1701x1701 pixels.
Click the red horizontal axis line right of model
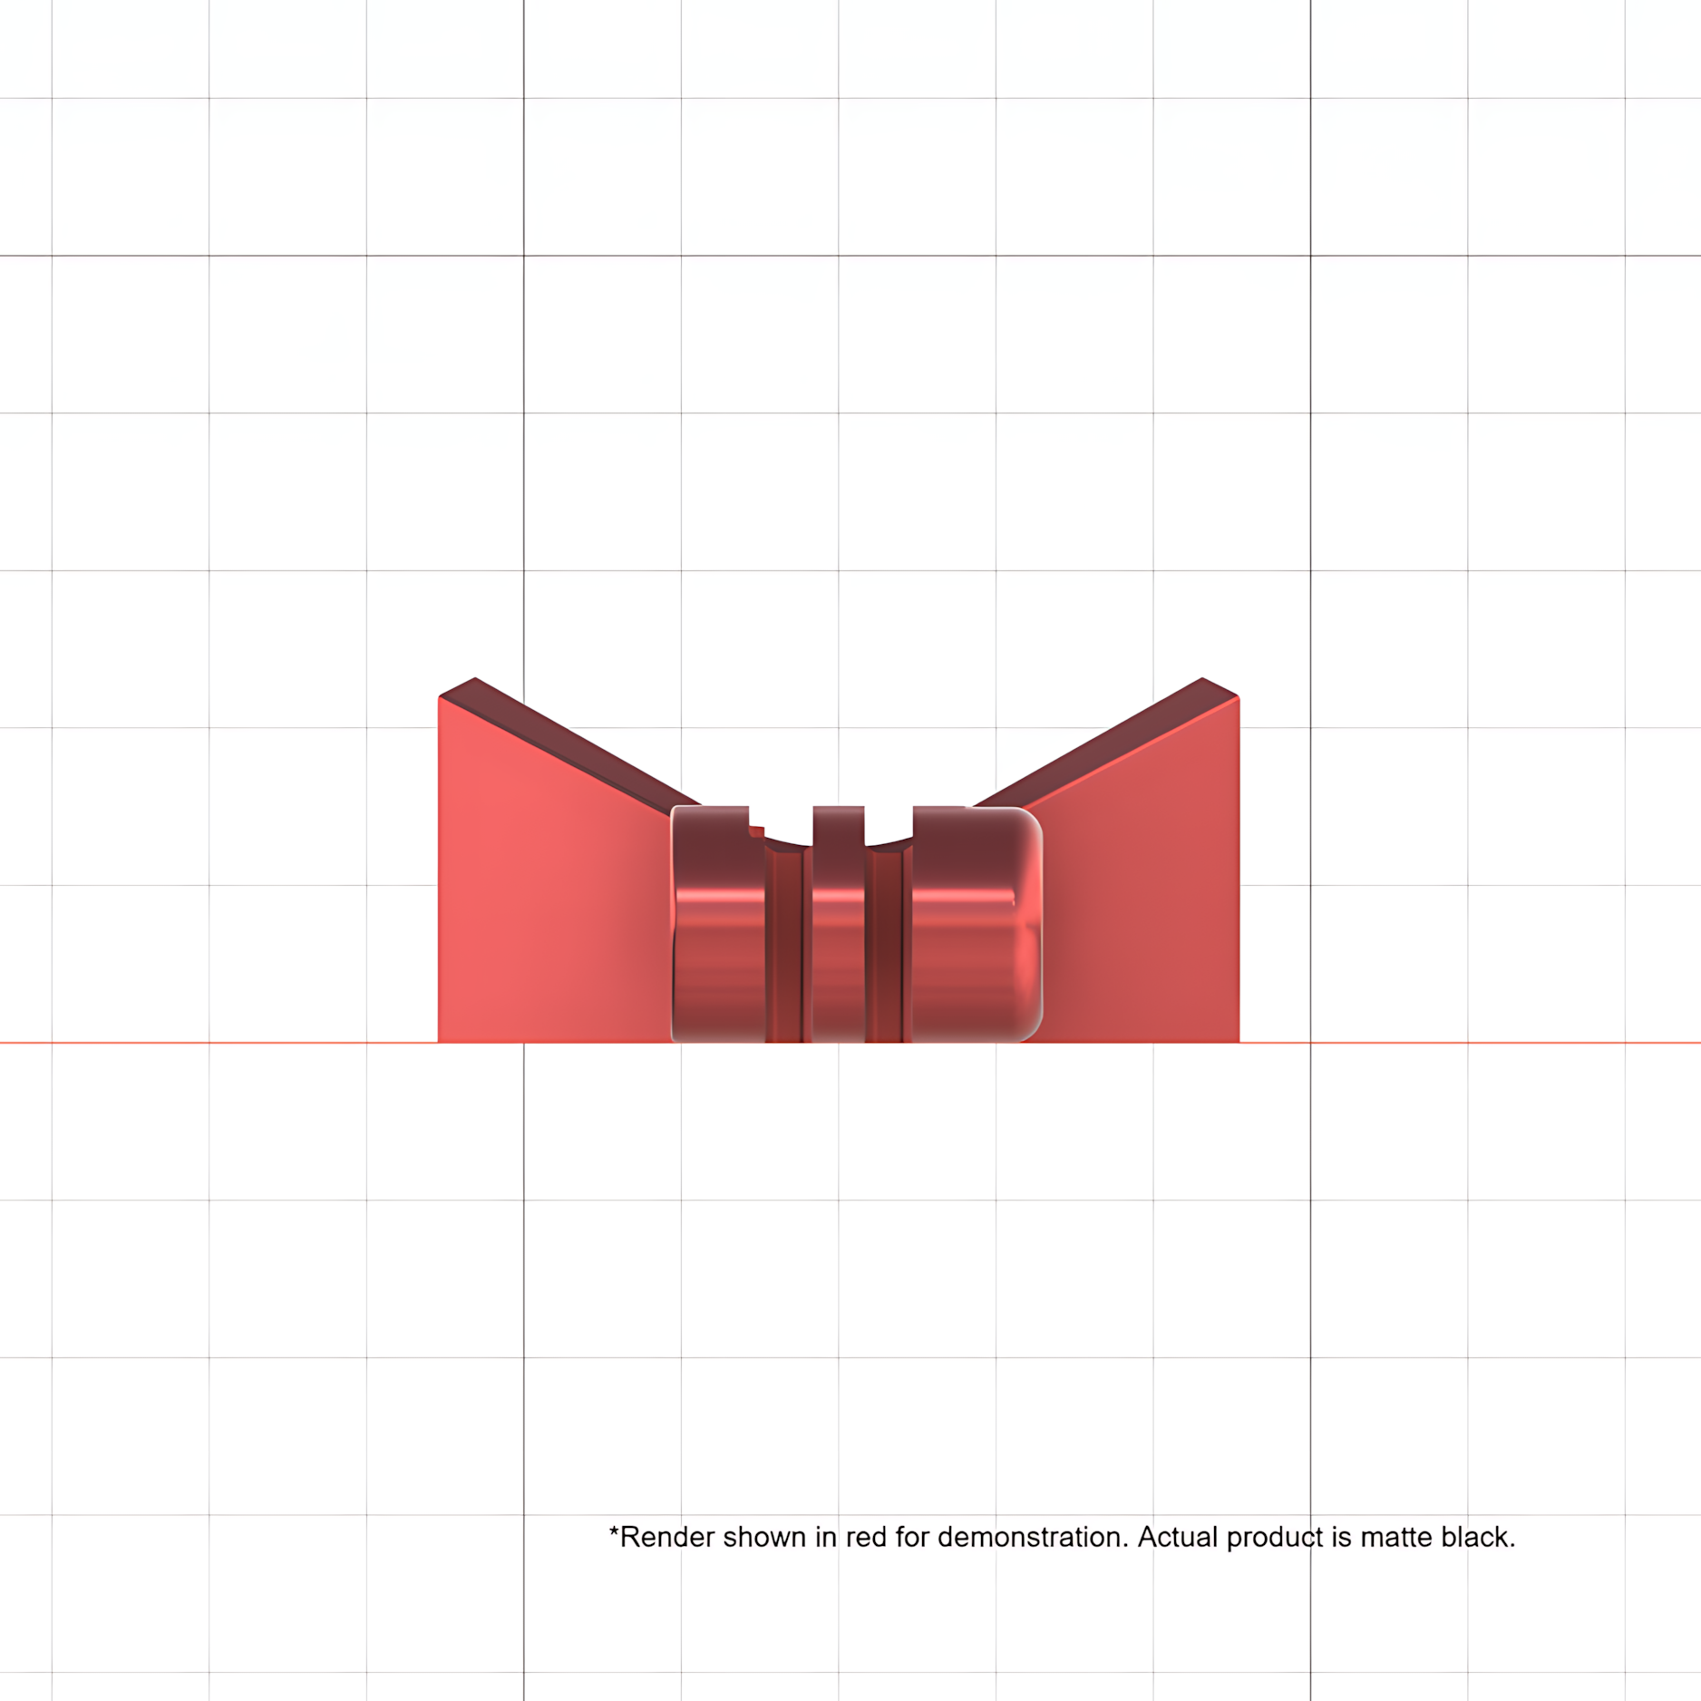click(1469, 1043)
